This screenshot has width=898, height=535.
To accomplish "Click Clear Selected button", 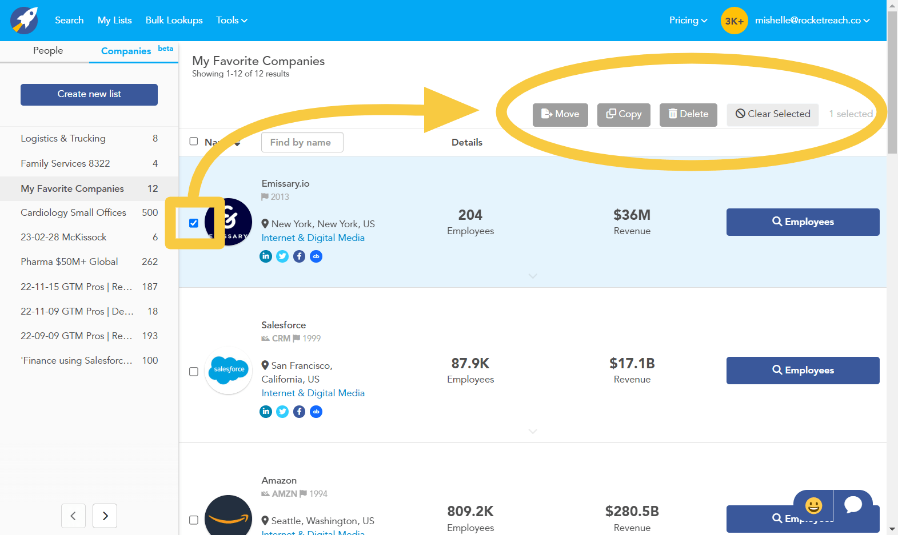I will (x=773, y=115).
